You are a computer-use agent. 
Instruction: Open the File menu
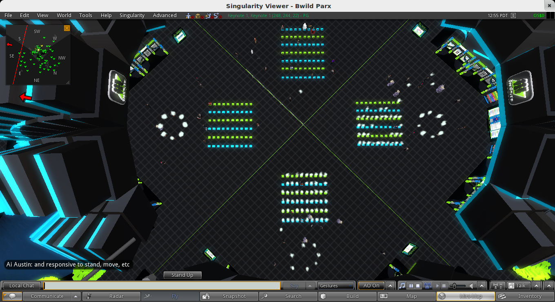(x=8, y=15)
